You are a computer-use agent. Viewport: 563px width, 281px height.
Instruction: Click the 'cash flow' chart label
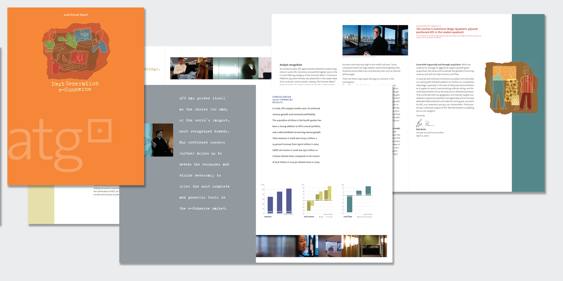point(348,217)
